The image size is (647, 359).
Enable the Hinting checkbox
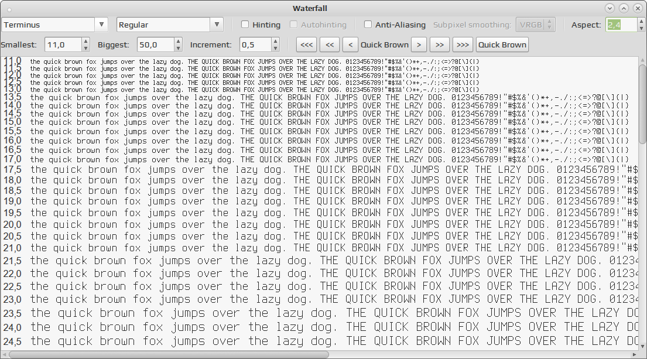pyautogui.click(x=245, y=25)
